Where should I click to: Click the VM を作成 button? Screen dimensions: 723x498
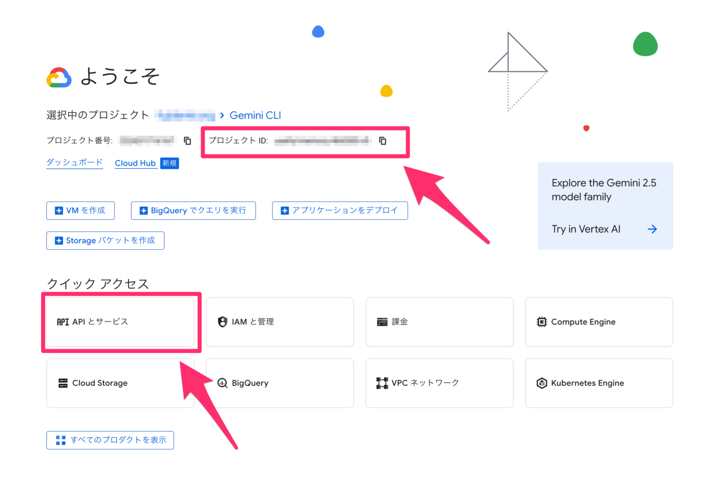click(x=80, y=210)
